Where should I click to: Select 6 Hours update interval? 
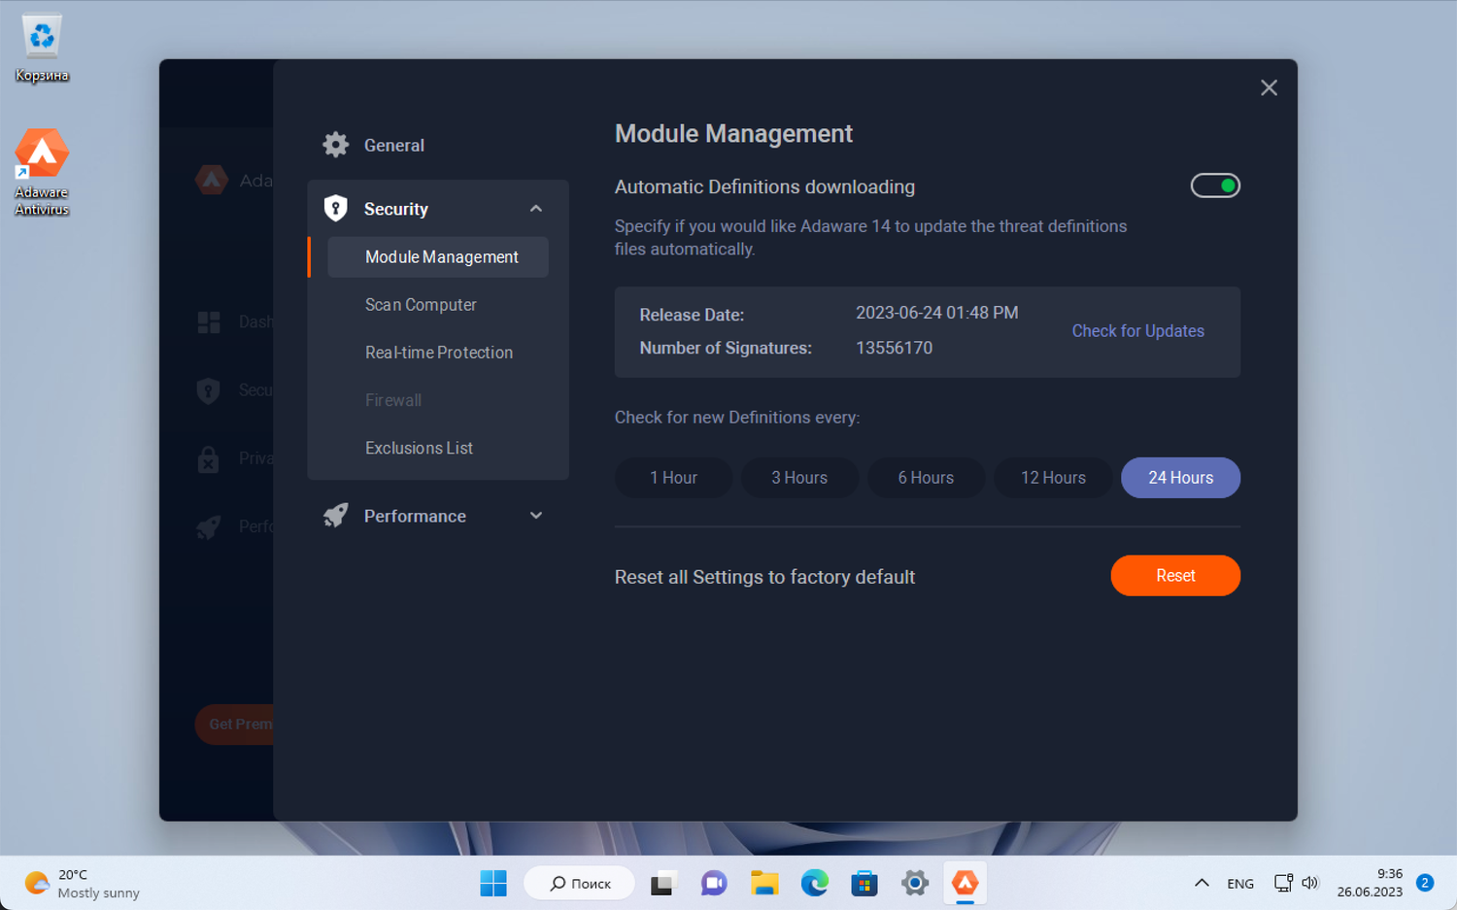(926, 478)
